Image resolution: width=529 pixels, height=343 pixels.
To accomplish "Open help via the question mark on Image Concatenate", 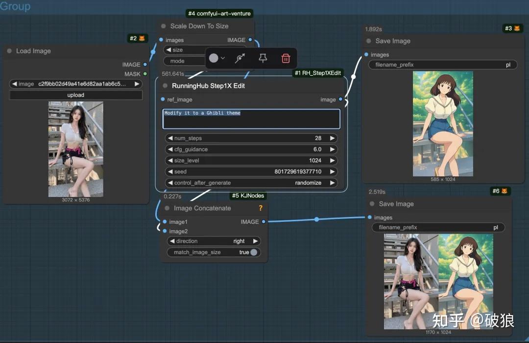I will point(260,208).
